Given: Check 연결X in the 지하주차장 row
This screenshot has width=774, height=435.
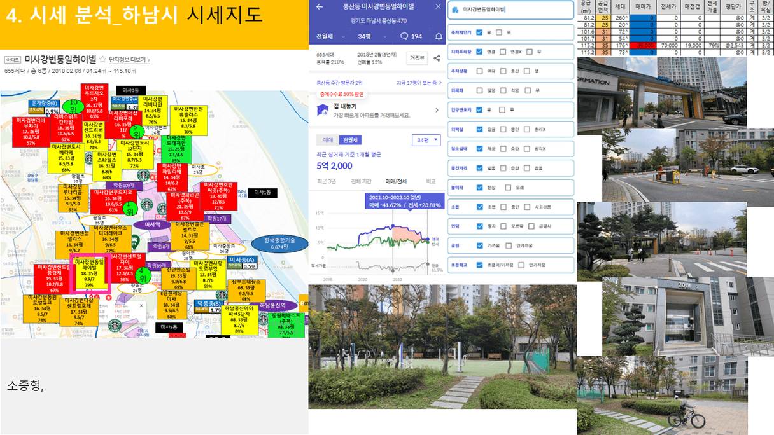Looking at the screenshot, I should (503, 52).
